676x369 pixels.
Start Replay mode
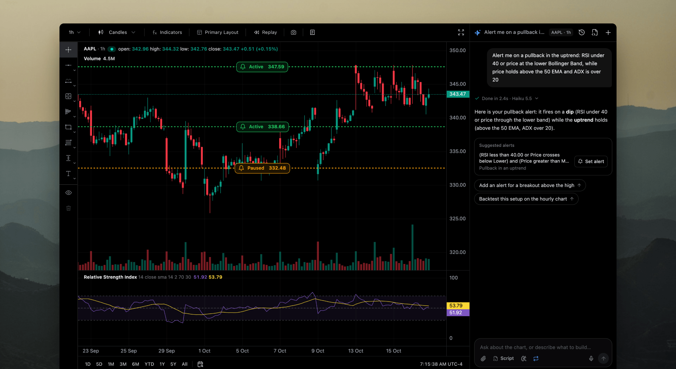tap(265, 32)
